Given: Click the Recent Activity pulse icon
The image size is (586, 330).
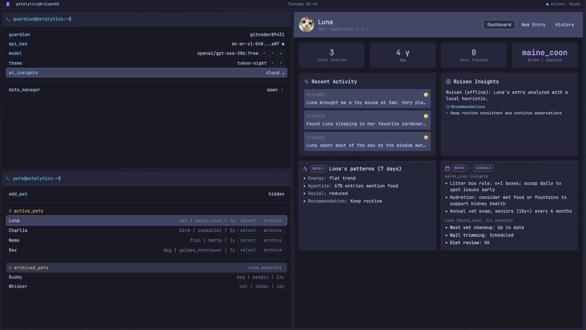Looking at the screenshot, I should coord(306,82).
